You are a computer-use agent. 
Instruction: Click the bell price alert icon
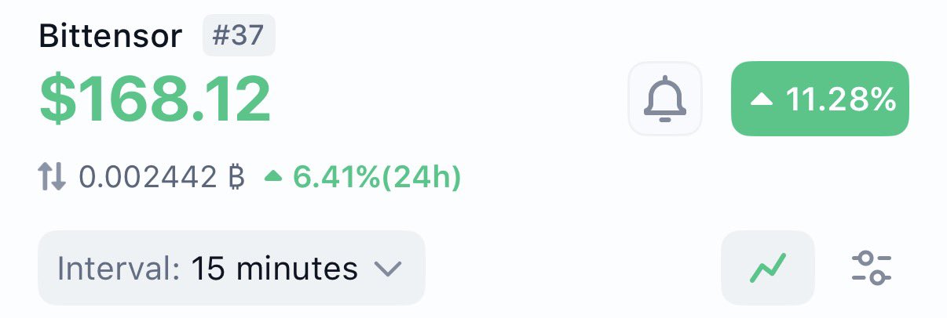tap(665, 99)
